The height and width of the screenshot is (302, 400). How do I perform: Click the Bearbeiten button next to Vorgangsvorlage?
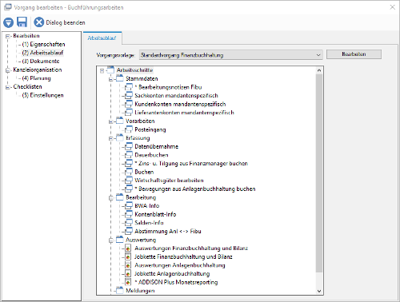[354, 54]
